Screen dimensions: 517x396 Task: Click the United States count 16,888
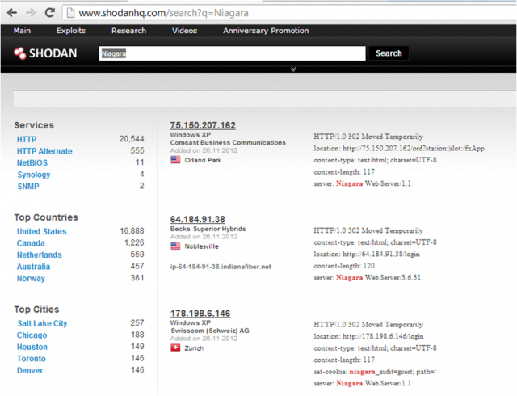click(132, 231)
